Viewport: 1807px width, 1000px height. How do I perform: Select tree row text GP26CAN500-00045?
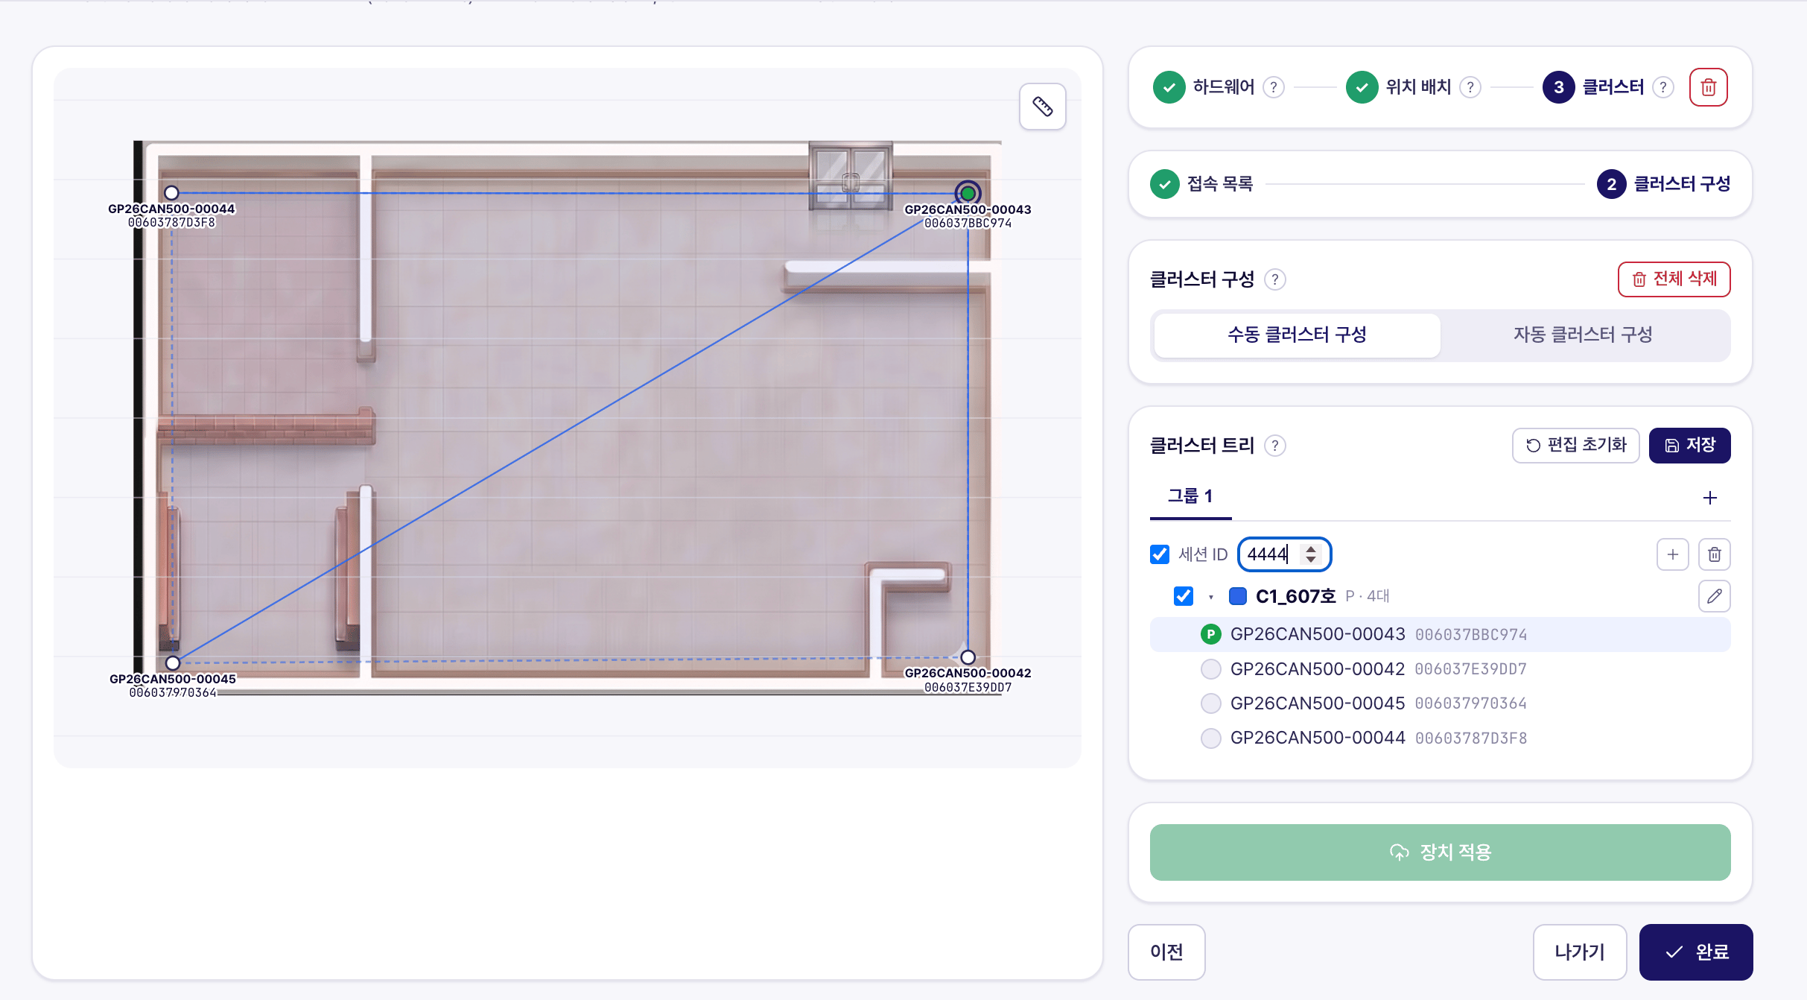point(1318,703)
